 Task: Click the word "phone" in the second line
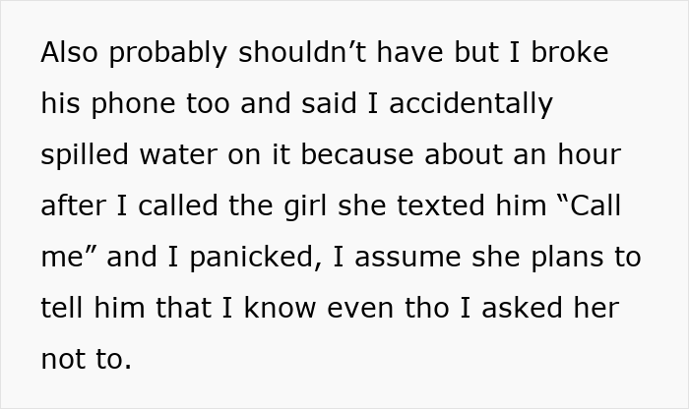134,104
